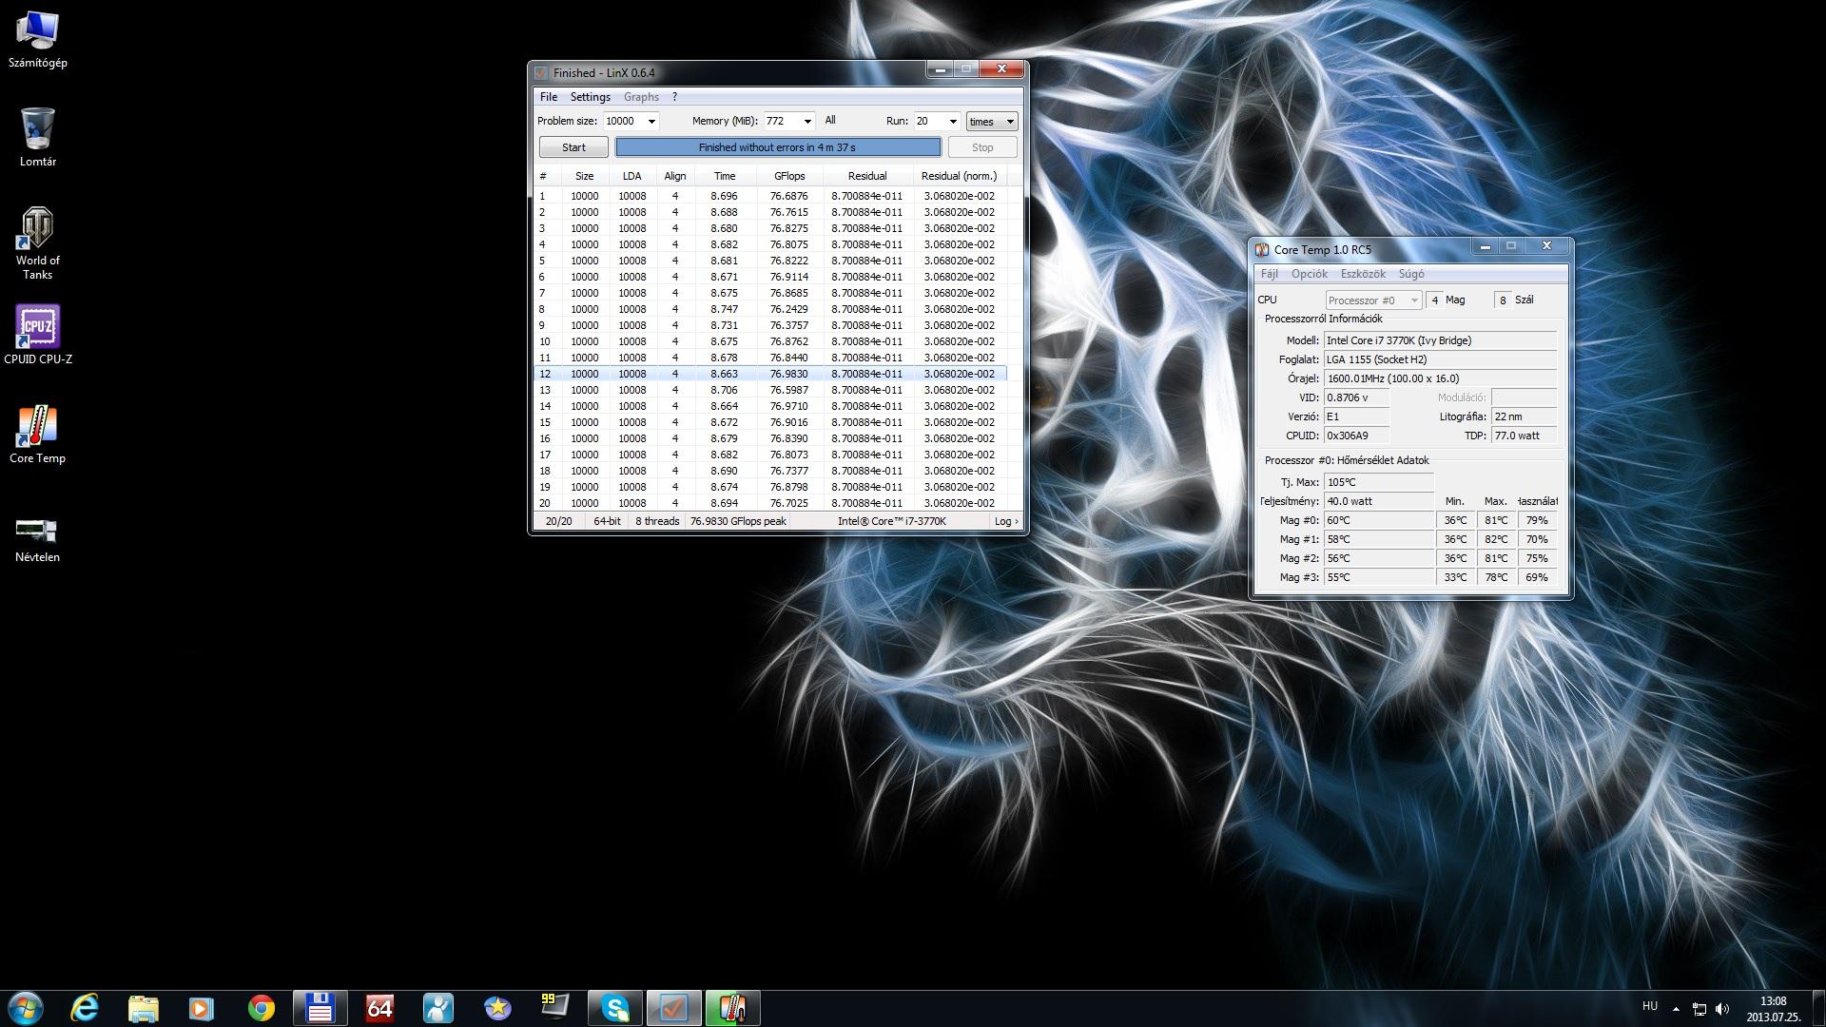
Task: Click LinX window title icon
Action: 541,72
